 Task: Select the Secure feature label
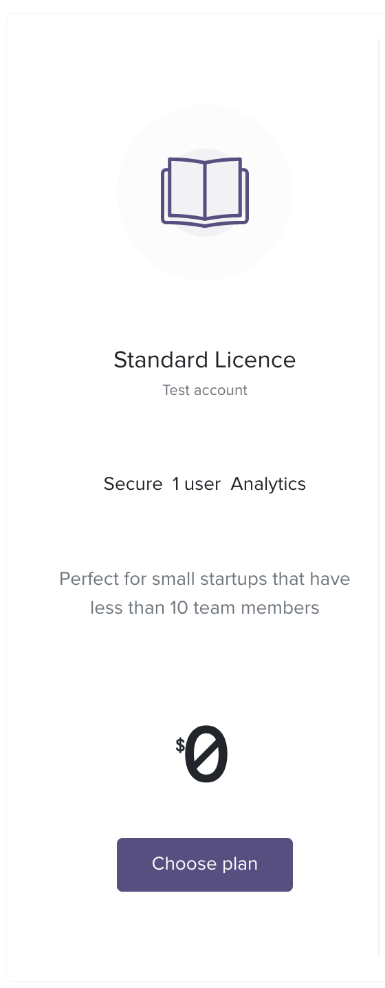[x=133, y=484]
